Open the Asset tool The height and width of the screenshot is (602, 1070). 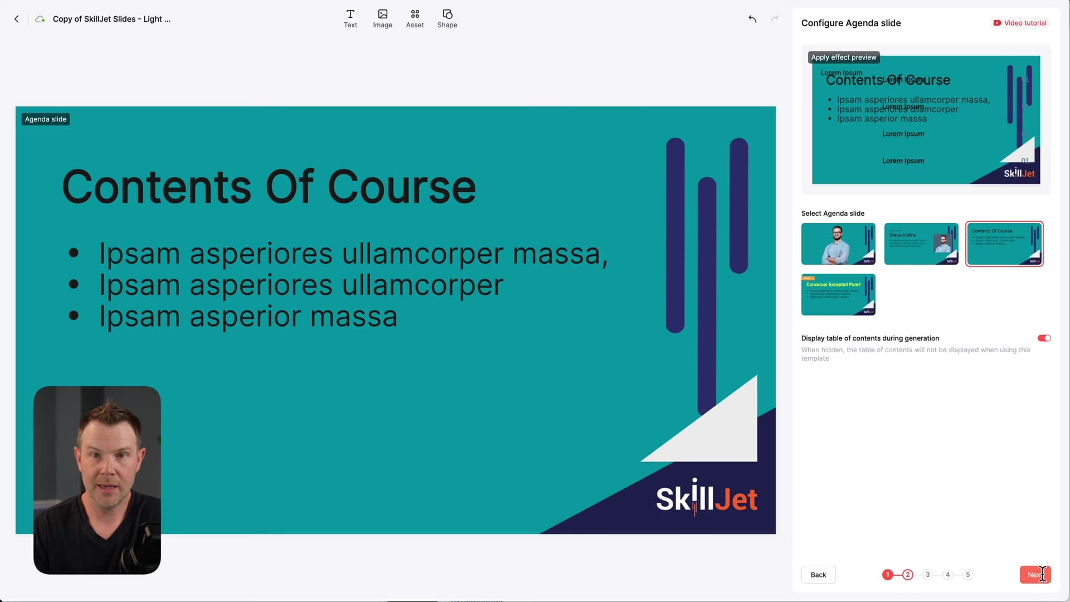pos(415,19)
